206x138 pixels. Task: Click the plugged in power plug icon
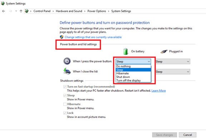coord(164,52)
